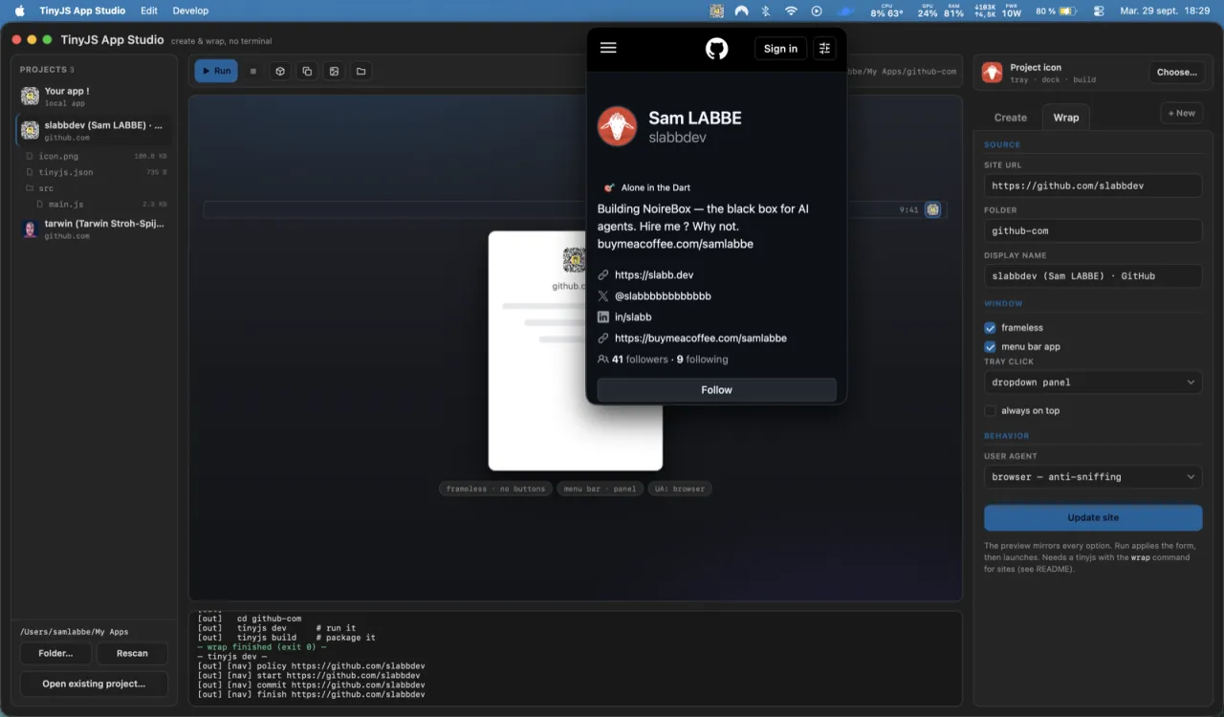Screen dimensions: 1224x717
Task: Open the @slabbbbbbbbbbbb X profile link
Action: click(663, 296)
